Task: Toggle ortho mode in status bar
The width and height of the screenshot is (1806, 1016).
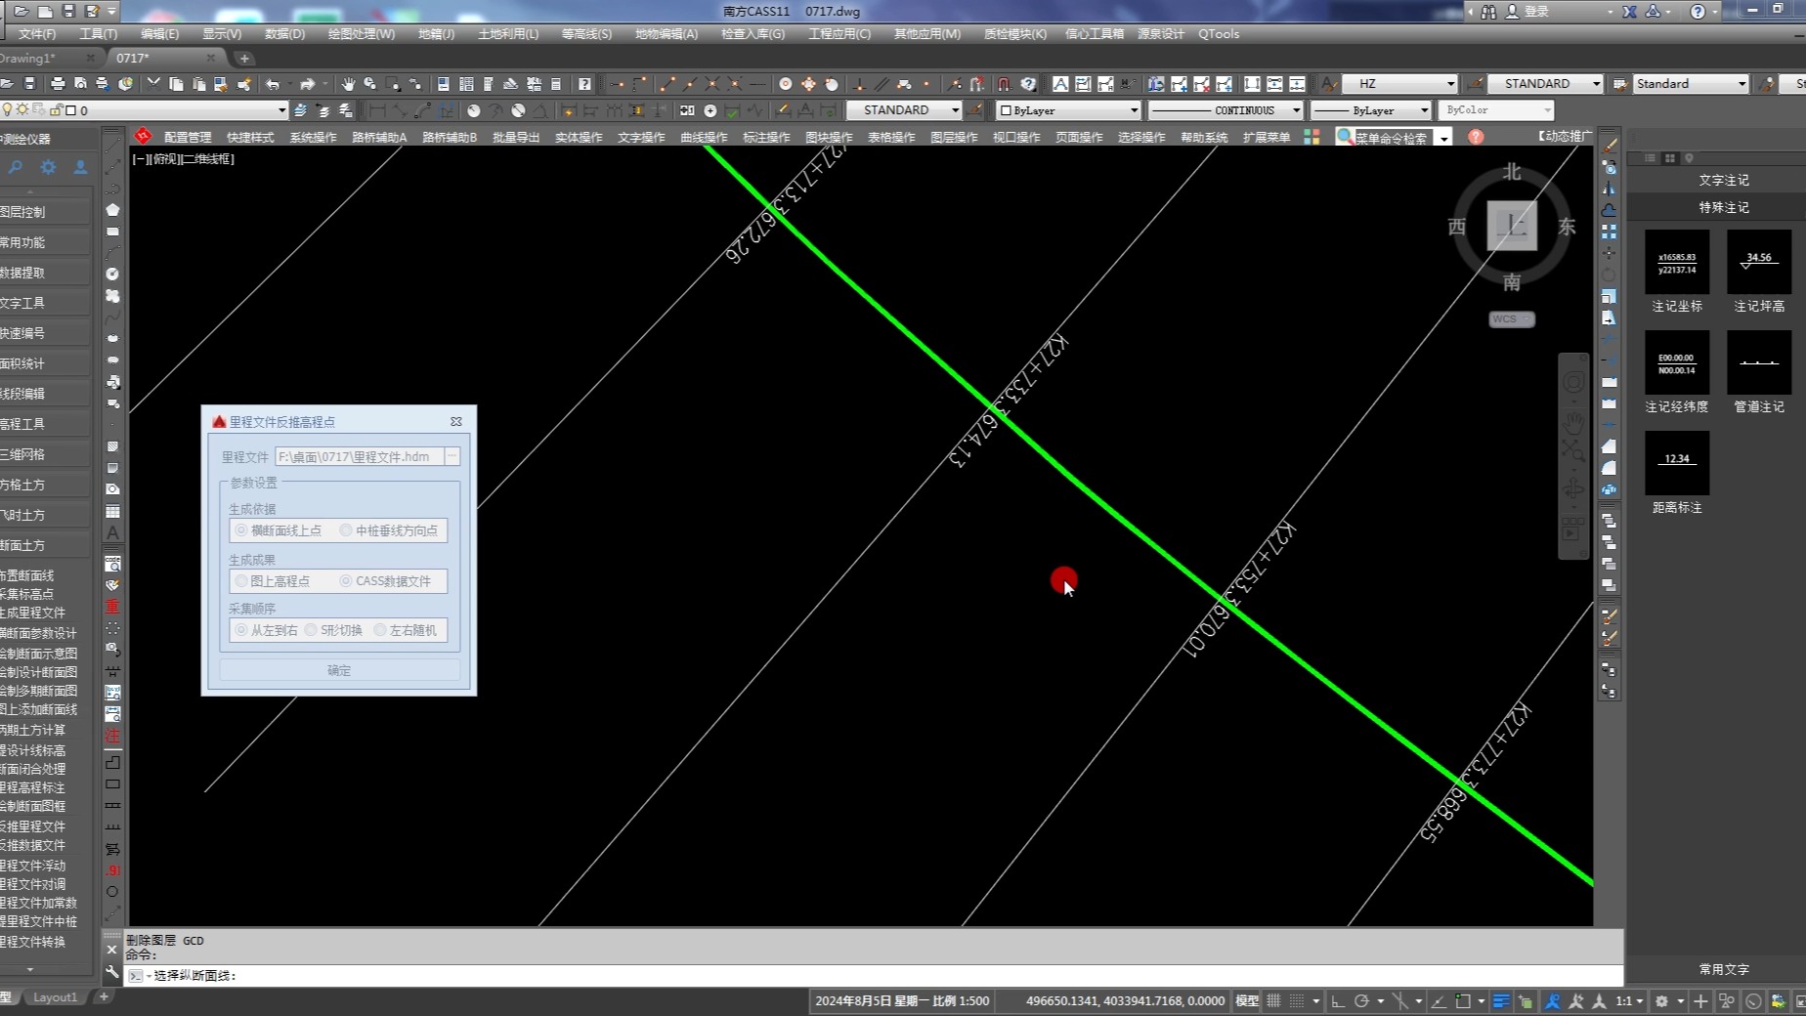Action: (1338, 1001)
